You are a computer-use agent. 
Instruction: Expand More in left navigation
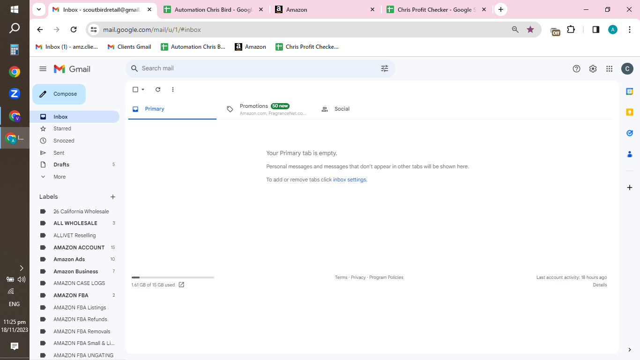click(60, 177)
